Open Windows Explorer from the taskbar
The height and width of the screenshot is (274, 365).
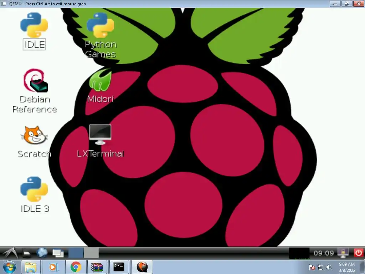31,267
